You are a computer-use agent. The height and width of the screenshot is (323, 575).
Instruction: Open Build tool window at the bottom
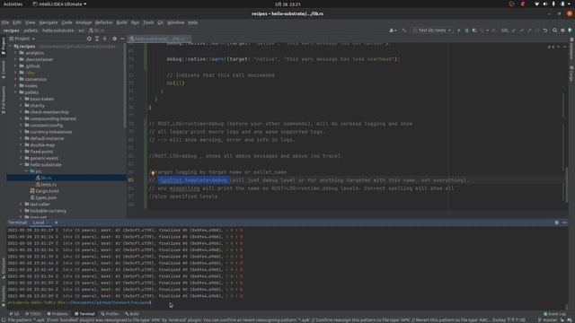point(132,314)
